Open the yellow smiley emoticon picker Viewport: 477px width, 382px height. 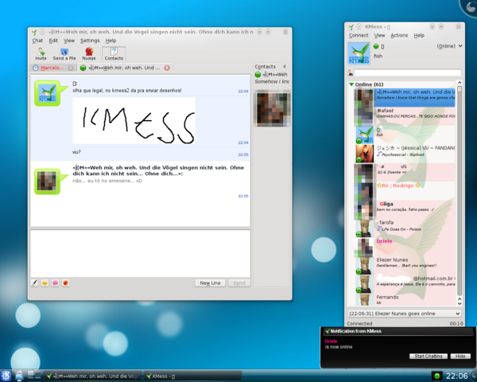point(45,283)
